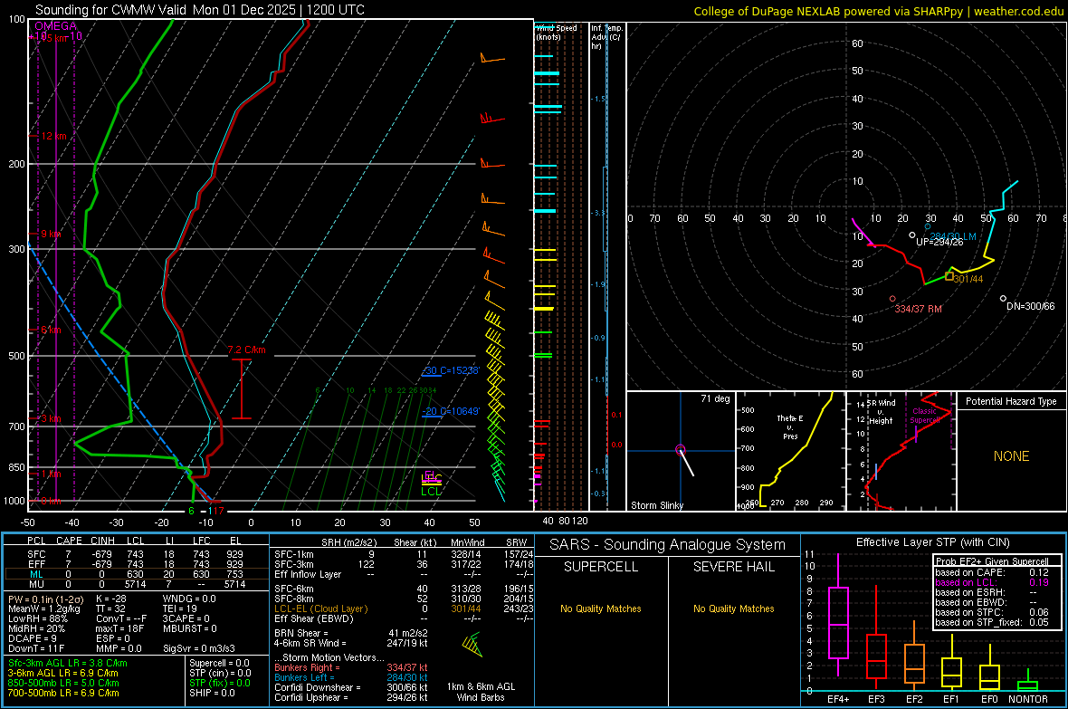
Task: Click the white Corfidi downshear circle near DN=300/66
Action: 1003,299
